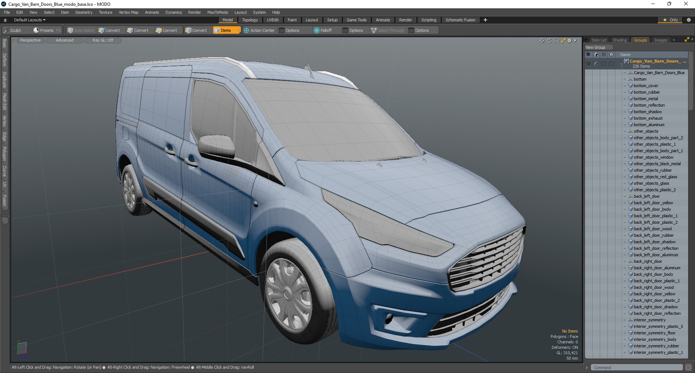Open the Advanced shading dropdown
This screenshot has width=695, height=373.
click(x=64, y=40)
